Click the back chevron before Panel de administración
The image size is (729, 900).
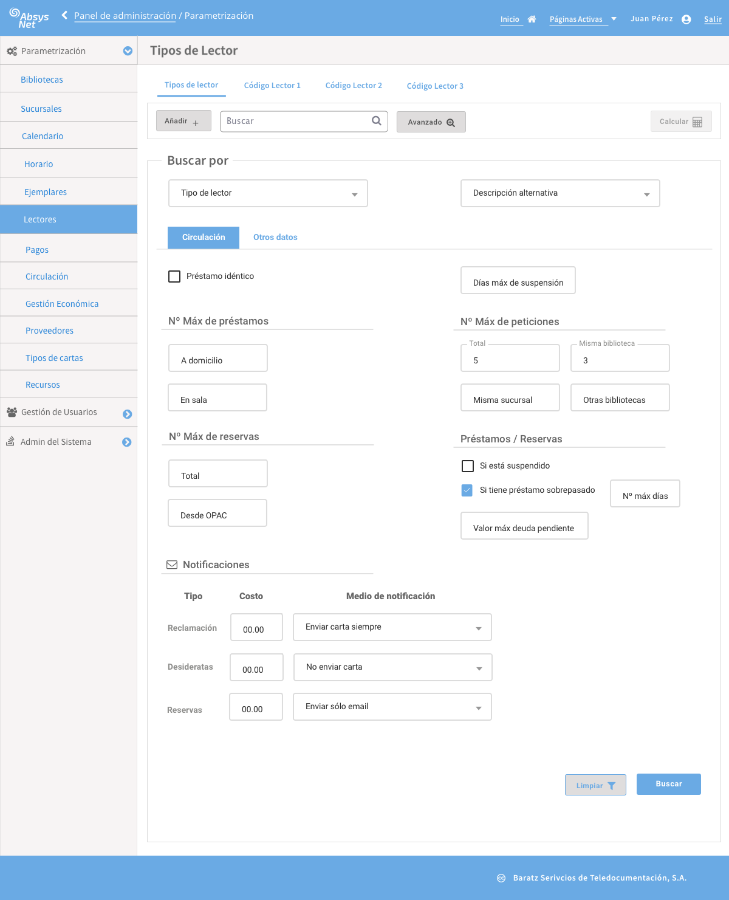click(x=64, y=15)
